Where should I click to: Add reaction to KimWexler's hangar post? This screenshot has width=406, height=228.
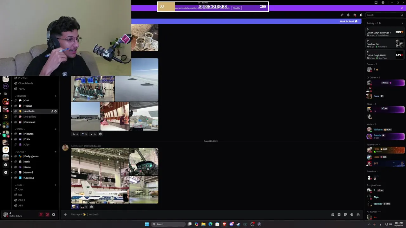click(x=92, y=207)
